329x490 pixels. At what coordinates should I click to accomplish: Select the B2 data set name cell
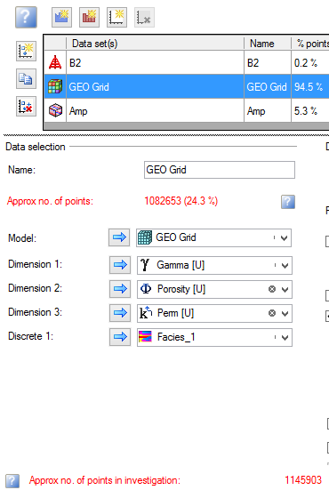[155, 62]
